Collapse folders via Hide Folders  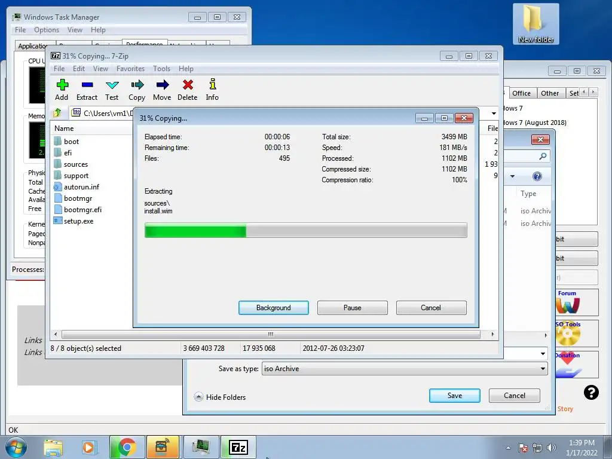click(x=220, y=397)
